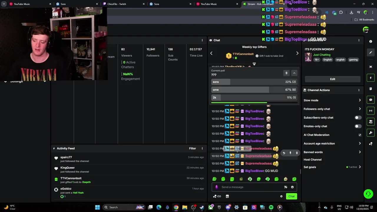Open the Windows Start menu

(97, 207)
